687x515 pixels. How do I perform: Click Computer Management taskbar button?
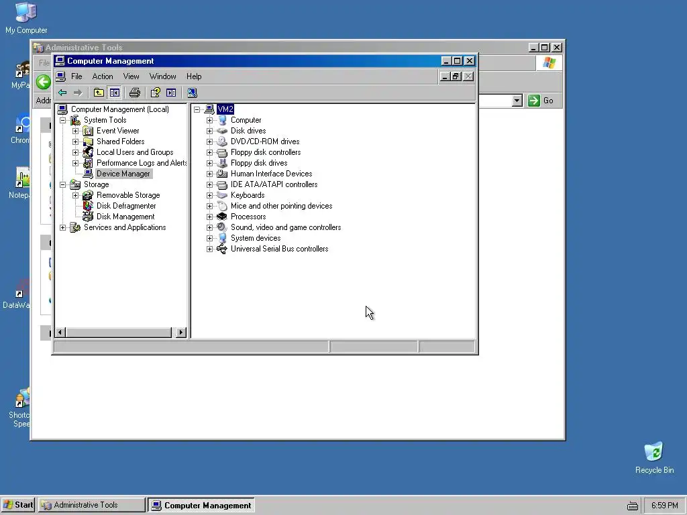(201, 505)
